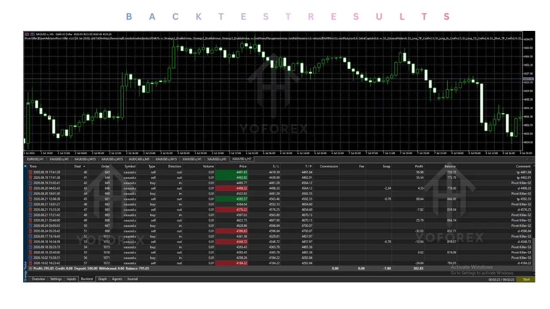Switch to the Overview tab

click(x=38, y=279)
